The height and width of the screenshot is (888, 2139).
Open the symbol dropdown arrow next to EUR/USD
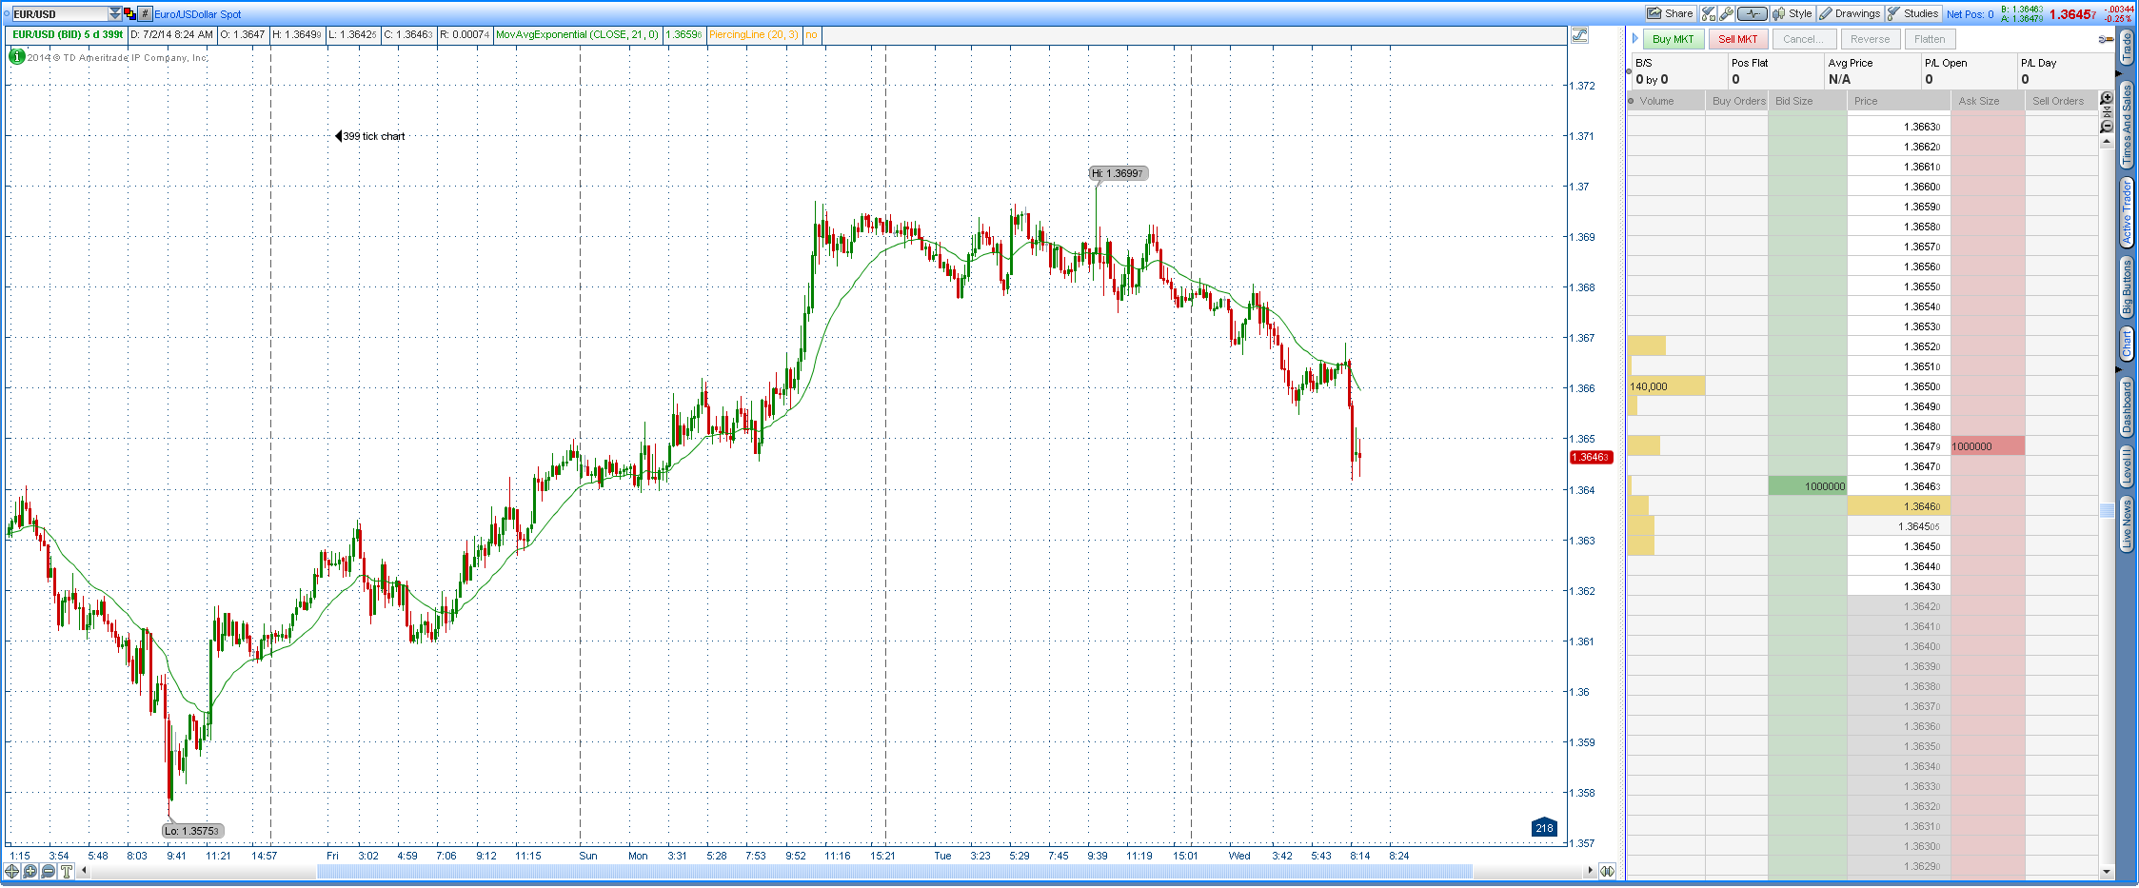pos(115,14)
